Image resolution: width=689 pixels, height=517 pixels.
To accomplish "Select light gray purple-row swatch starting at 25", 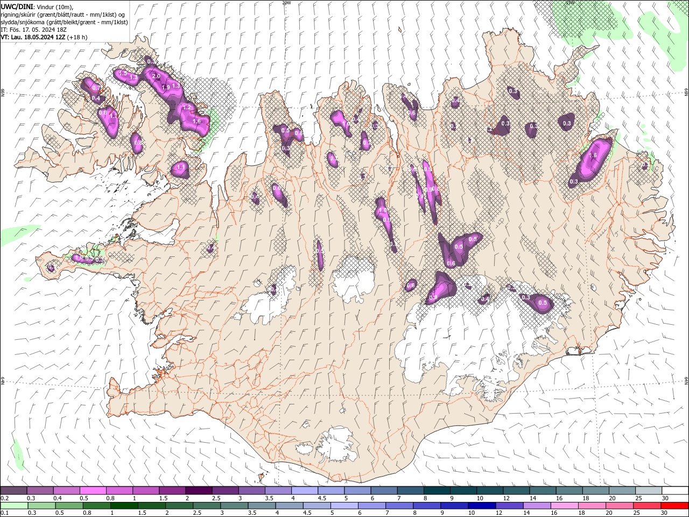I will (649, 491).
